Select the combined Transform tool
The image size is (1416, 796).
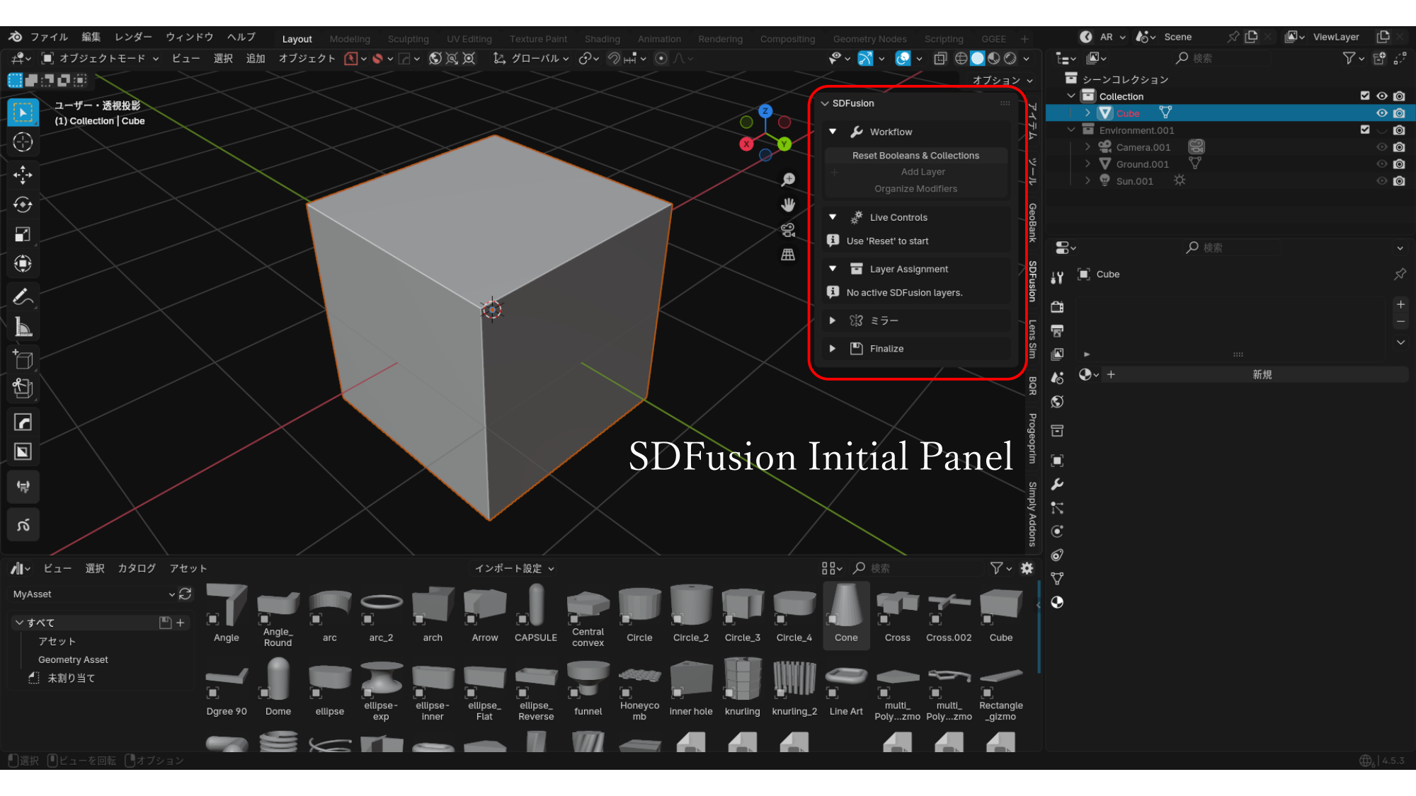click(x=23, y=264)
